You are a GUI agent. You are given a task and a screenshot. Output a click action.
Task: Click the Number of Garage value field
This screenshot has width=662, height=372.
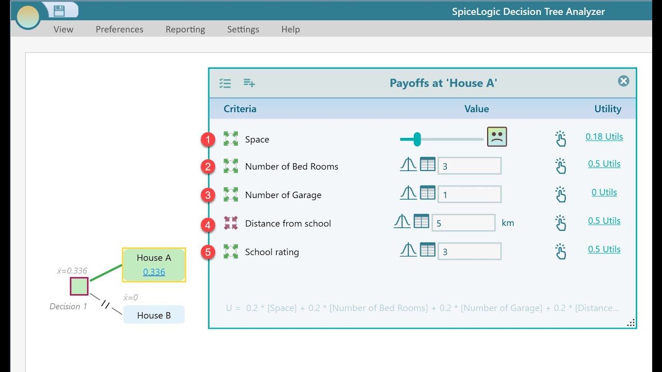(470, 194)
